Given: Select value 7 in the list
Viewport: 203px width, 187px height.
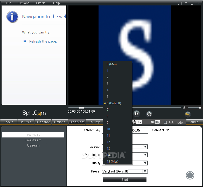Looking at the screenshot, I should click(x=117, y=110).
